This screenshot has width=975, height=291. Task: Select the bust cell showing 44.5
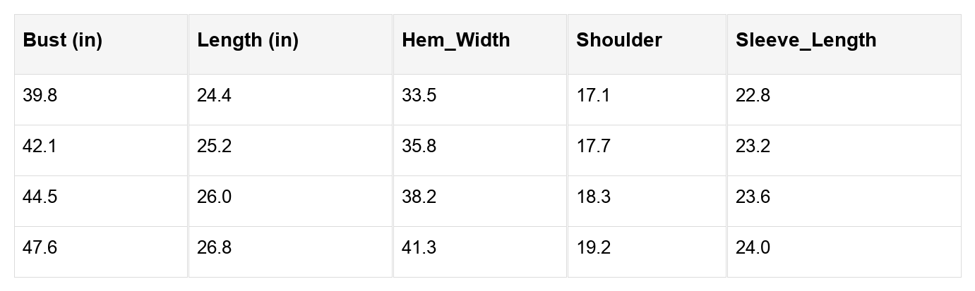pyautogui.click(x=40, y=197)
